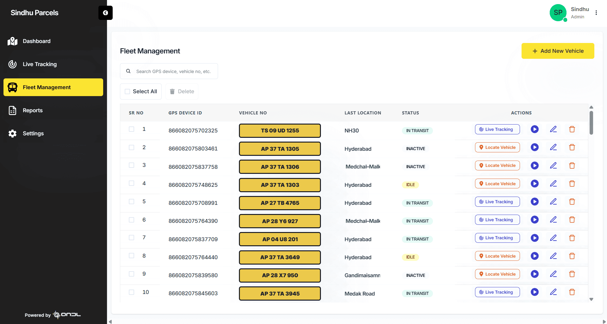Edit vehicle AP 37 TA 1306
Screen dimensions: 607x324
553,166
